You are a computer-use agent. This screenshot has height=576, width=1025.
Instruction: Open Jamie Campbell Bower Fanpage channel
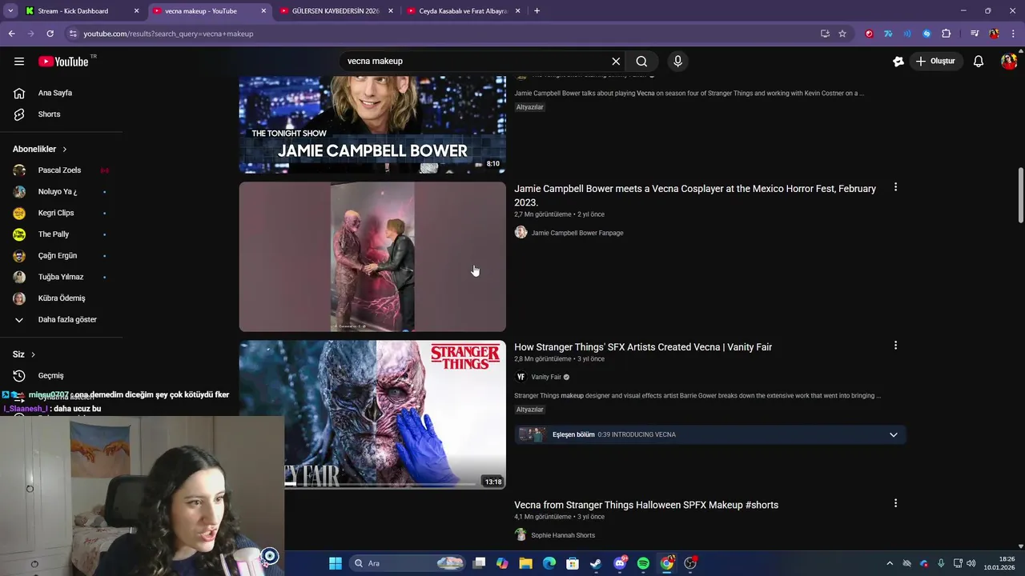(x=577, y=233)
